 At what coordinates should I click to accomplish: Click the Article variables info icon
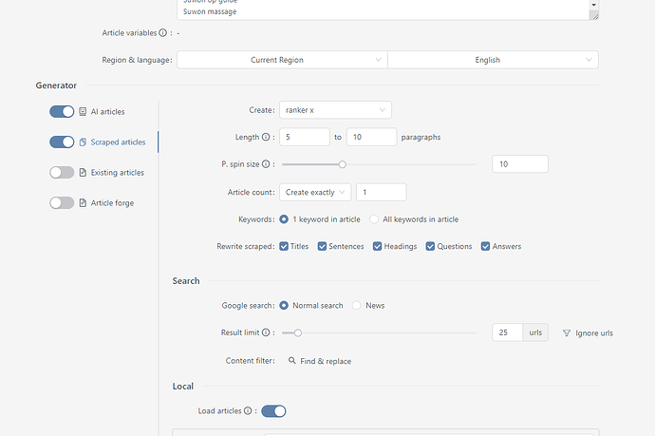[162, 33]
